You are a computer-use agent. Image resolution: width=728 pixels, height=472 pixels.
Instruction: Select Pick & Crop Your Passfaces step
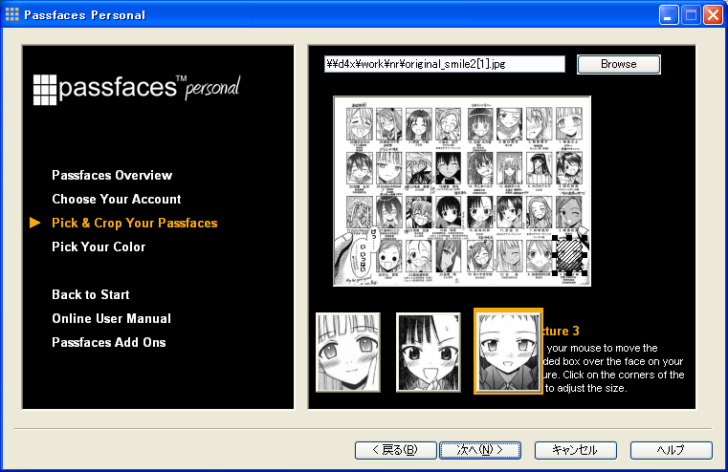(135, 223)
